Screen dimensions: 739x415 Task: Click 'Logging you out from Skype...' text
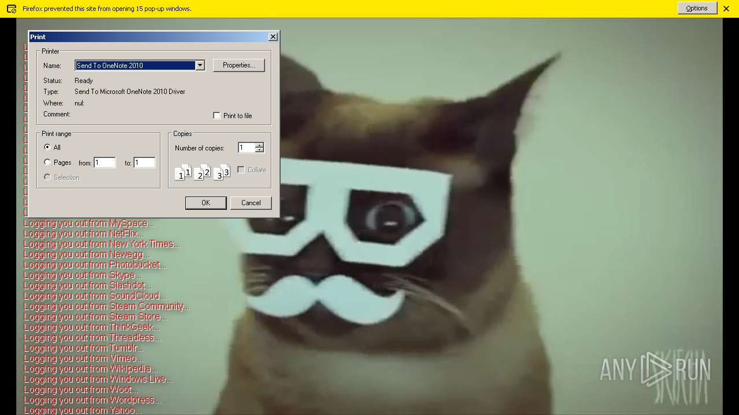pos(82,275)
